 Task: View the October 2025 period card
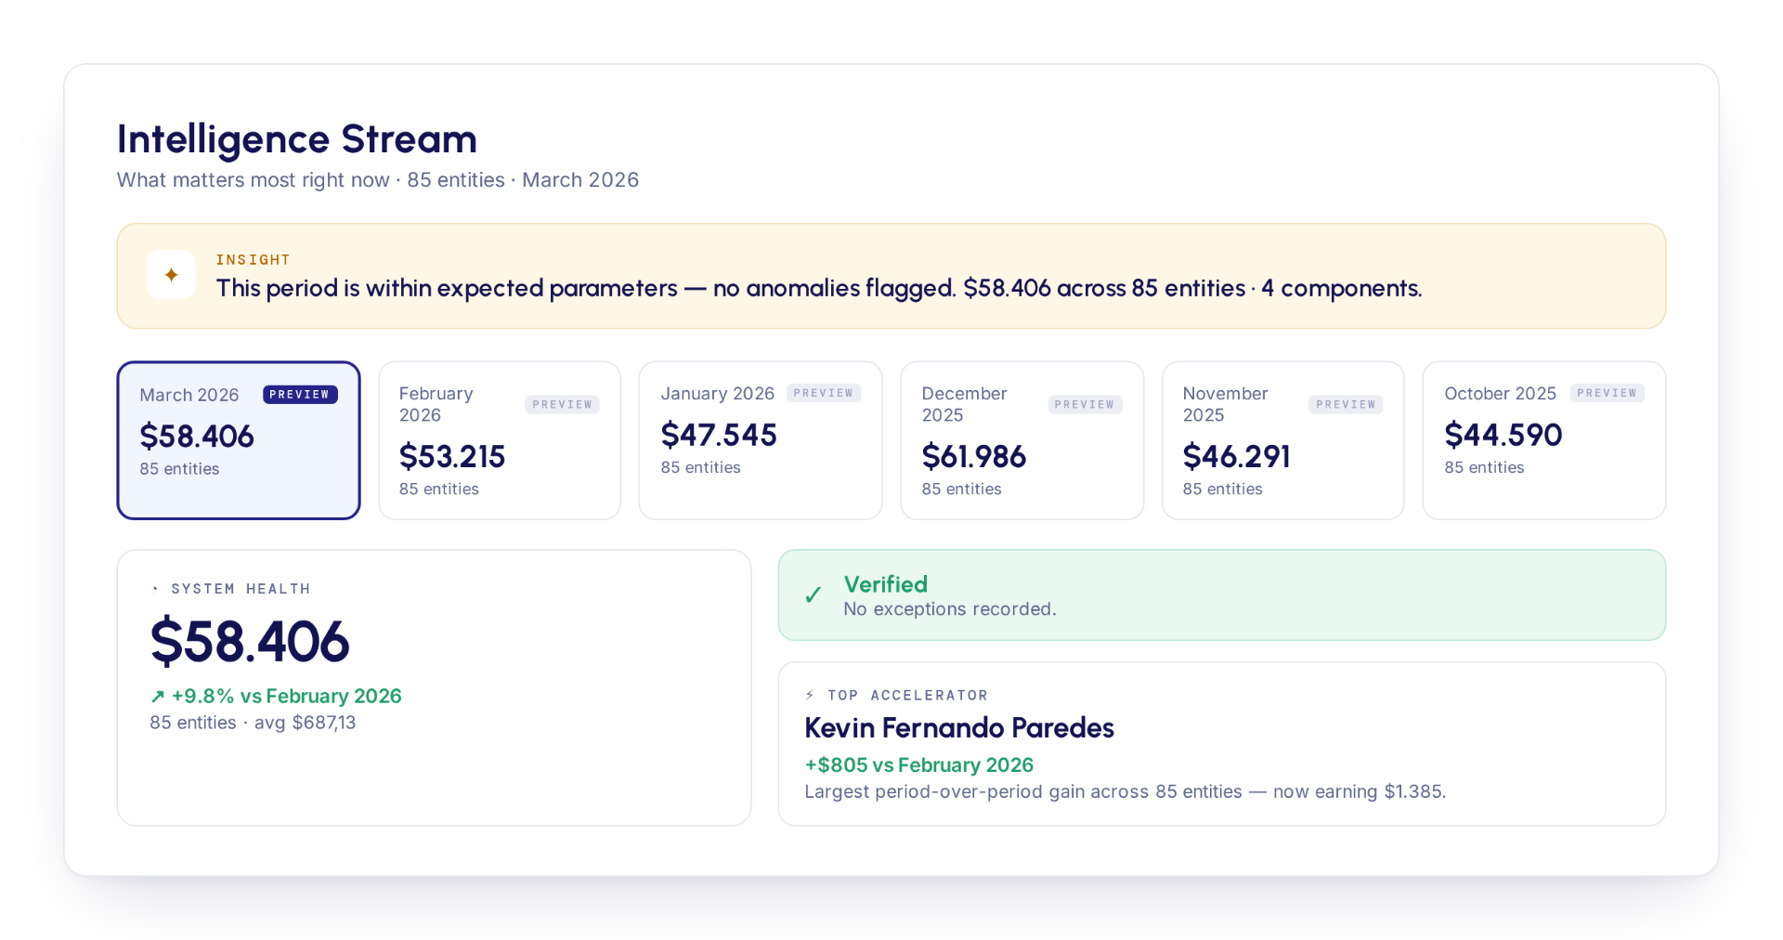click(1544, 440)
